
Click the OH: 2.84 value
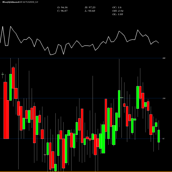pos(118,11)
